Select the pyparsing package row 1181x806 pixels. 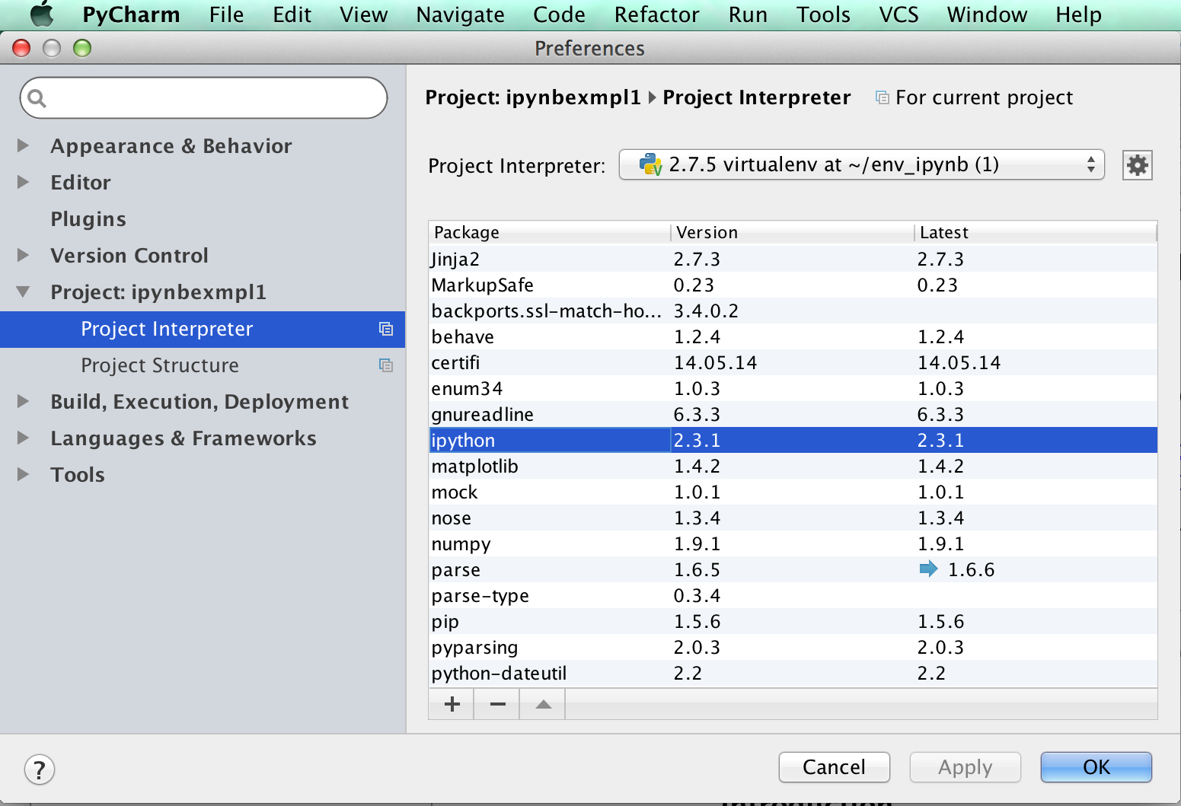tap(793, 647)
